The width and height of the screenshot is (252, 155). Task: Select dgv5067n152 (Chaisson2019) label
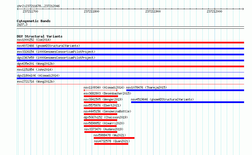(106, 117)
